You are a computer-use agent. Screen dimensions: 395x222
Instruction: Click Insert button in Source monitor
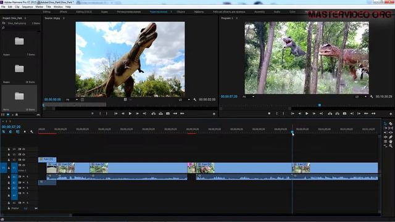point(153,113)
